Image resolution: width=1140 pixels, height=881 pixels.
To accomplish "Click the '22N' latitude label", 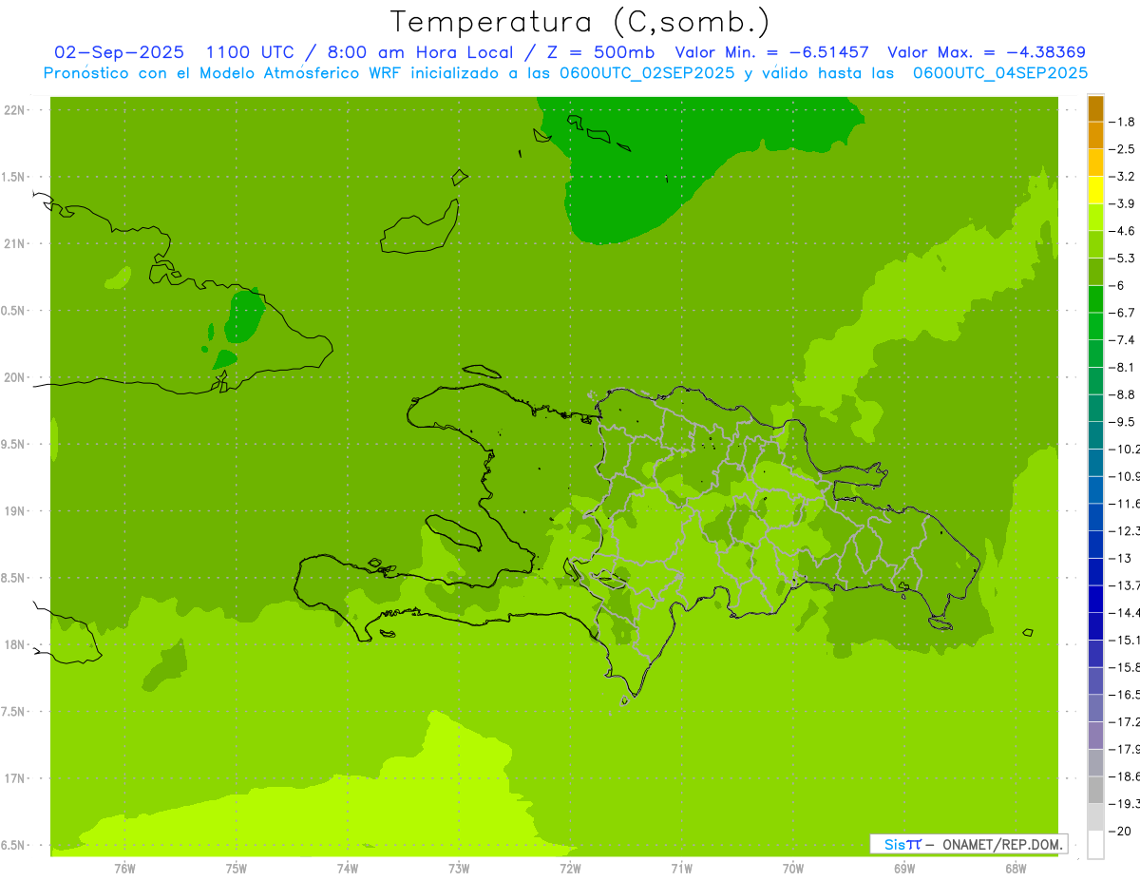I will click(15, 109).
